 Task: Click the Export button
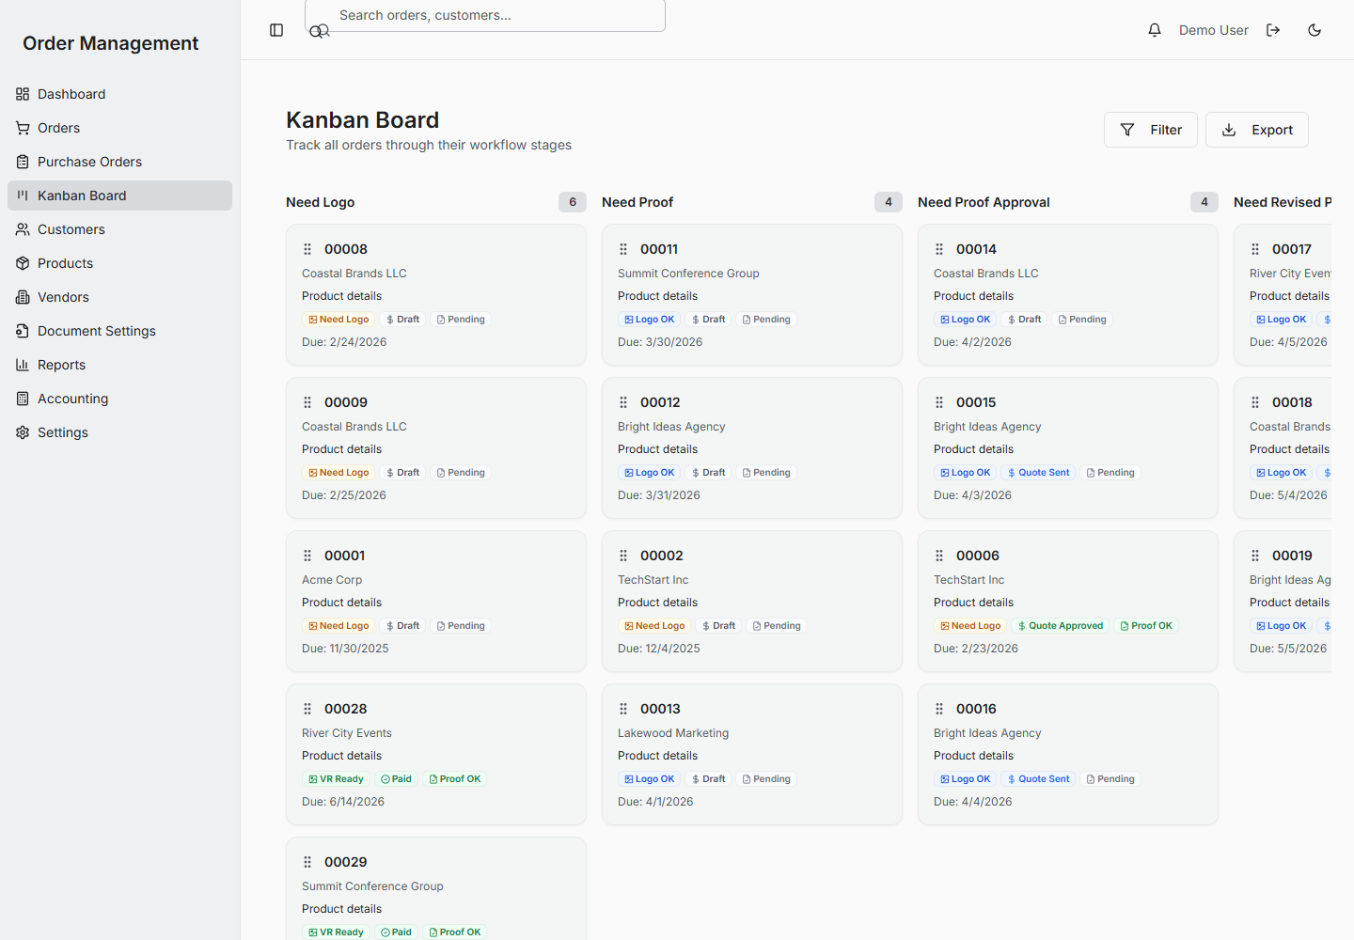[x=1257, y=130]
